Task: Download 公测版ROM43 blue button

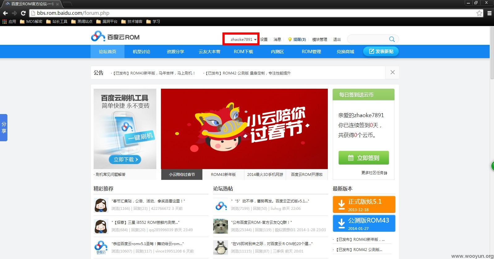Action: [364, 223]
